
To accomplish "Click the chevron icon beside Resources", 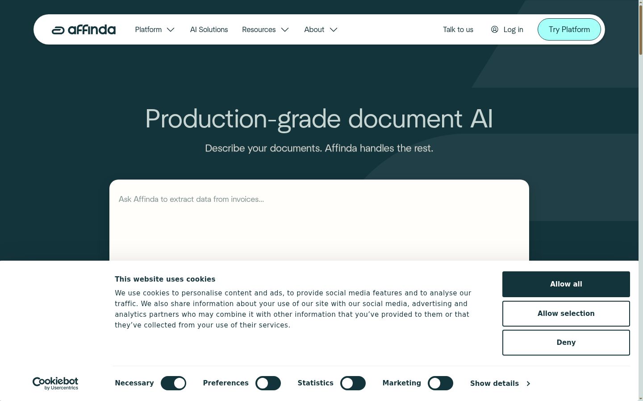I will pos(285,30).
